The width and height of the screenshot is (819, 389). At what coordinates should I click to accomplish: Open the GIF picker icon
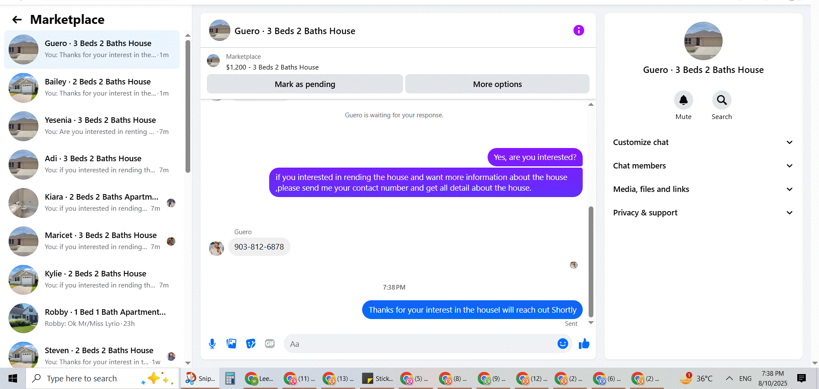click(x=270, y=344)
